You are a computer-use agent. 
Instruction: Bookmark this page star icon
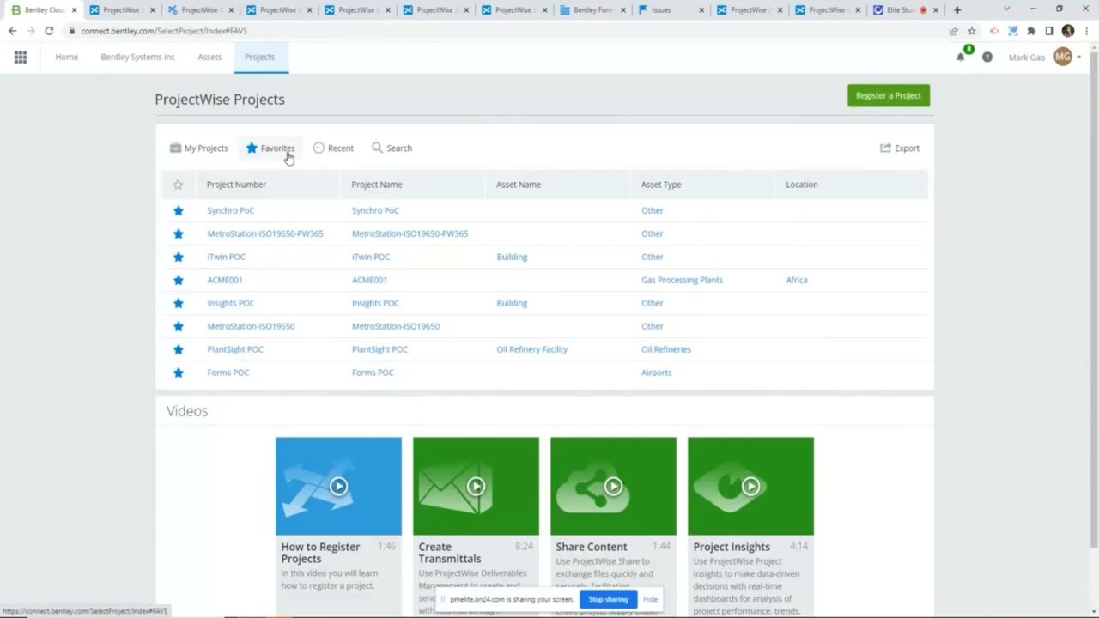(x=972, y=31)
